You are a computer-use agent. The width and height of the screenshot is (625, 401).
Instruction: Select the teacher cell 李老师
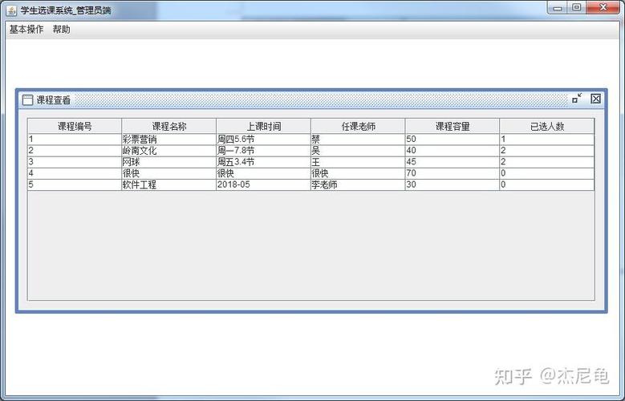click(358, 184)
